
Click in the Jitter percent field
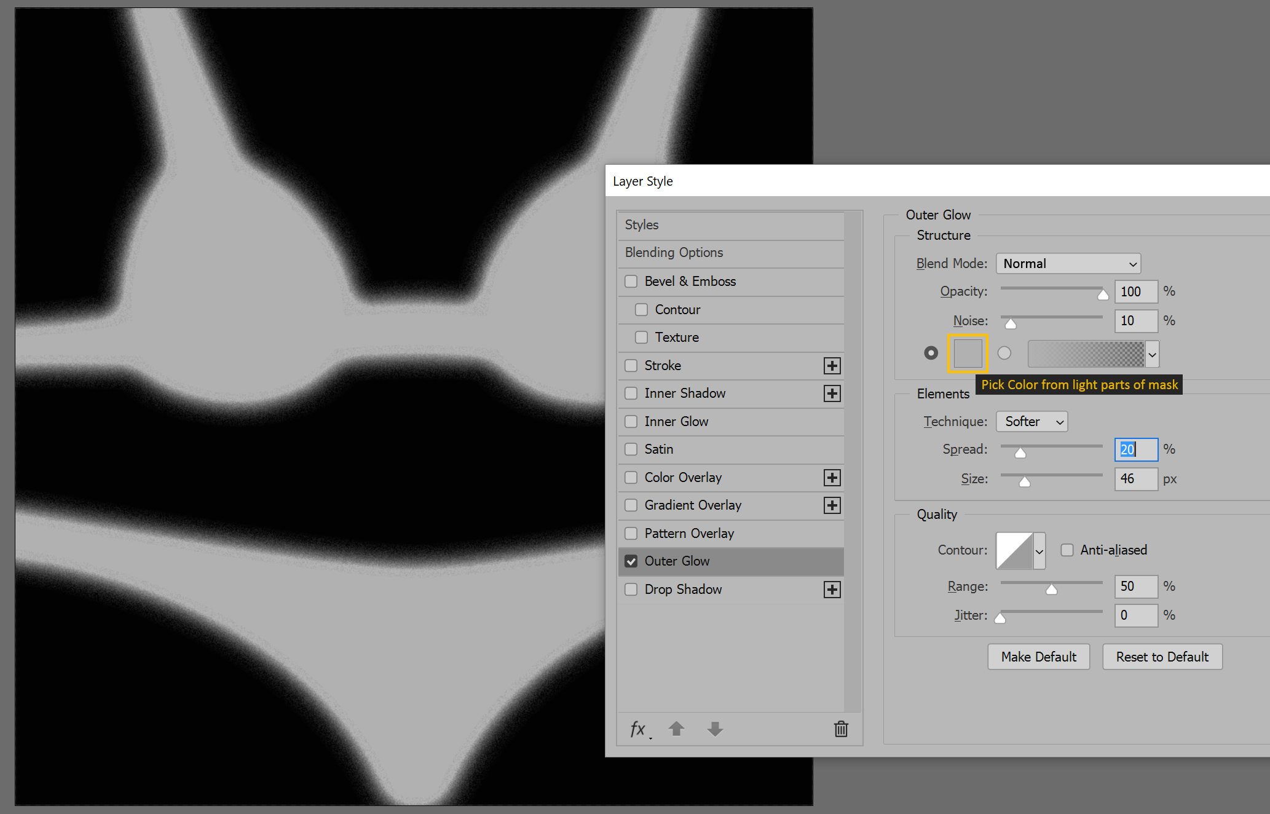[x=1136, y=615]
